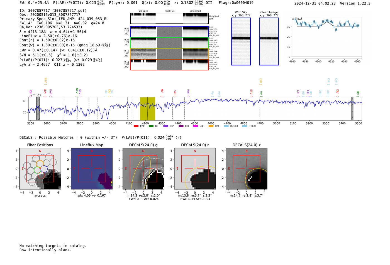Click the 'P(Lyα): 0.001' header value
Viewport: 390px width, 265px height.
click(x=123, y=3)
